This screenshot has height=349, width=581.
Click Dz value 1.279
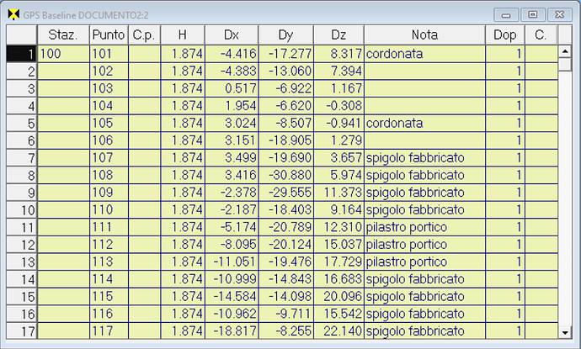pos(339,140)
